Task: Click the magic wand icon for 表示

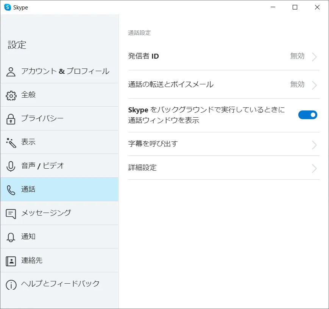Action: (x=11, y=143)
